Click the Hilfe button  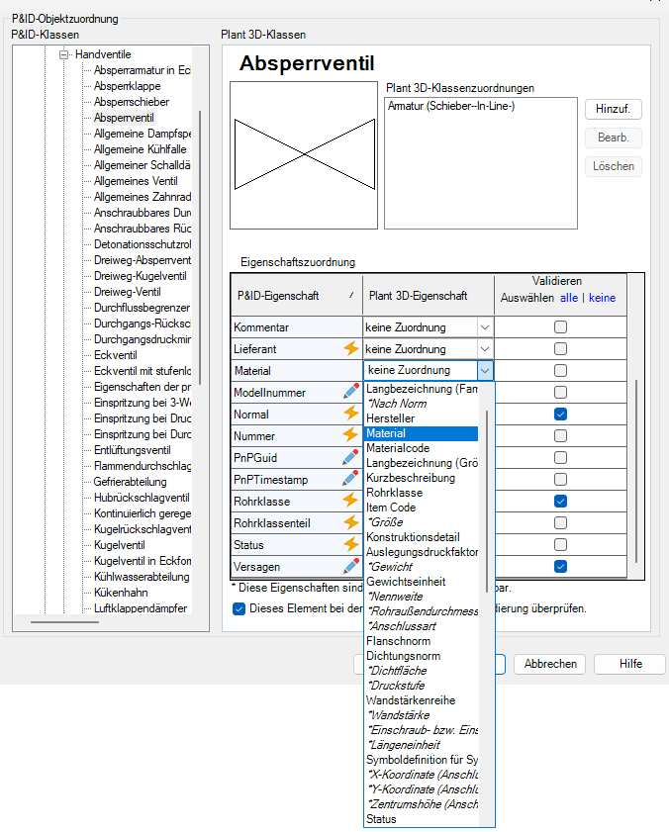coord(630,665)
